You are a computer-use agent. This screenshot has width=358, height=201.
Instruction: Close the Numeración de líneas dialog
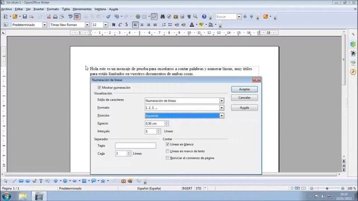256,80
